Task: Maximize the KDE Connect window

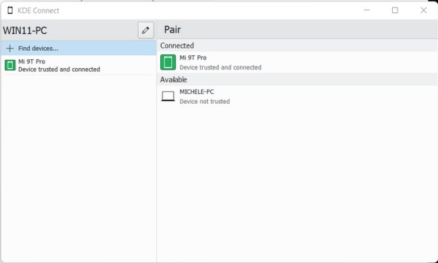Action: [395, 10]
